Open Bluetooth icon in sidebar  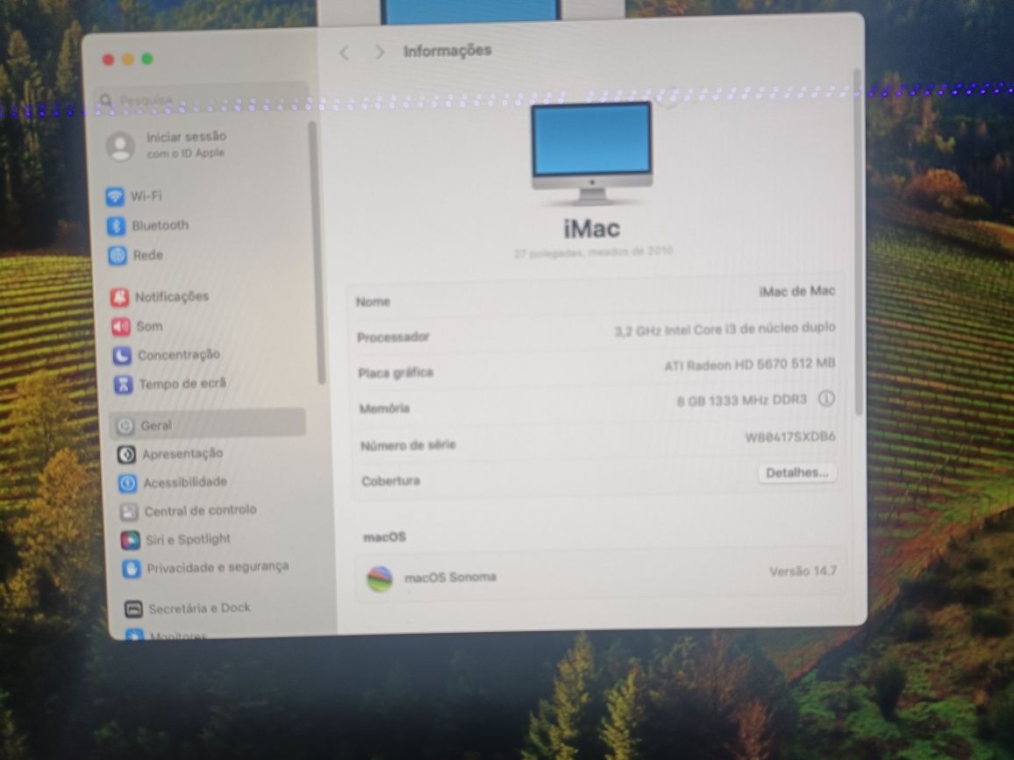[x=117, y=225]
